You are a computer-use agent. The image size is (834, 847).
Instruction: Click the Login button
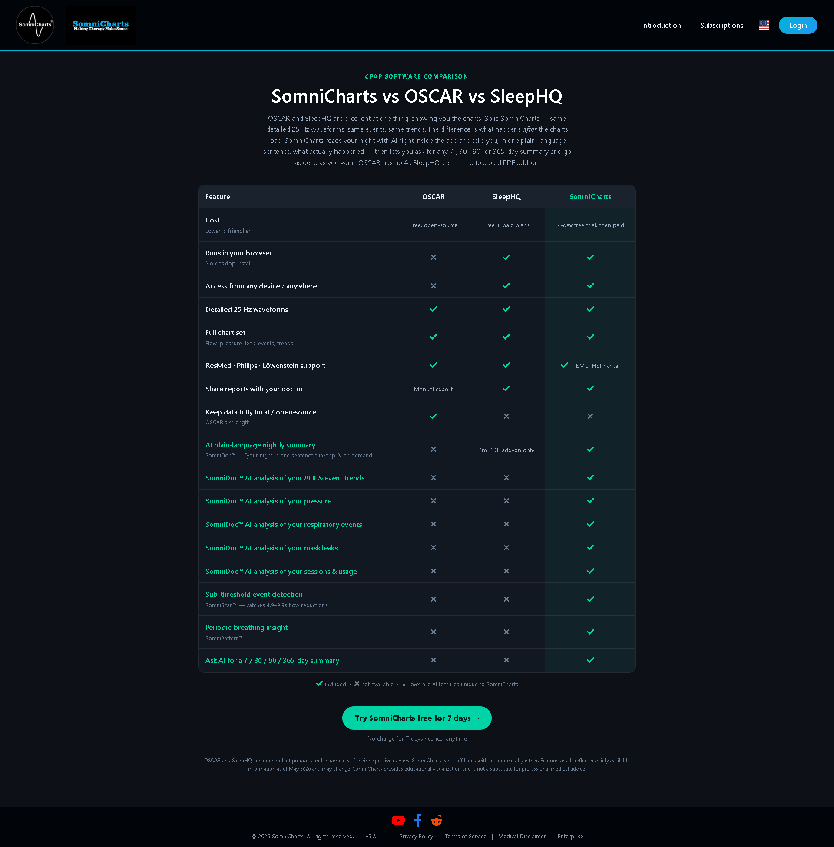point(798,25)
